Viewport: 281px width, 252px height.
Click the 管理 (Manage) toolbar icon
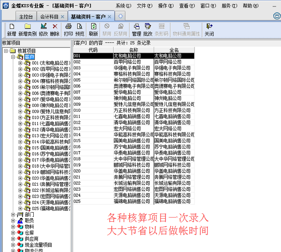pyautogui.click(x=136, y=29)
